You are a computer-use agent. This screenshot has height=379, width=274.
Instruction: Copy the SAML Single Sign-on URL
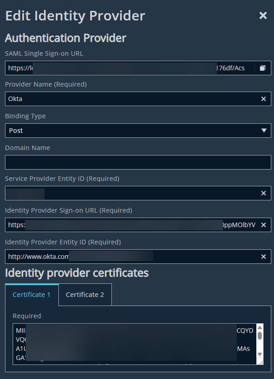click(262, 68)
